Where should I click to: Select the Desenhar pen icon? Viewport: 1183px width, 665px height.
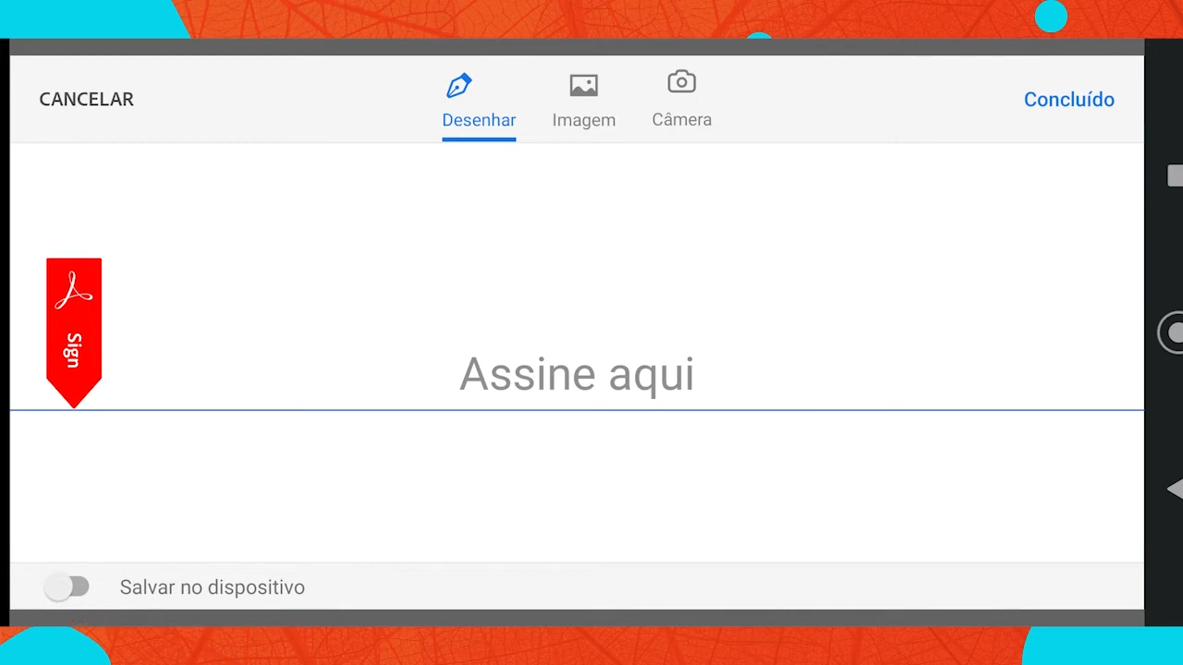pyautogui.click(x=459, y=86)
